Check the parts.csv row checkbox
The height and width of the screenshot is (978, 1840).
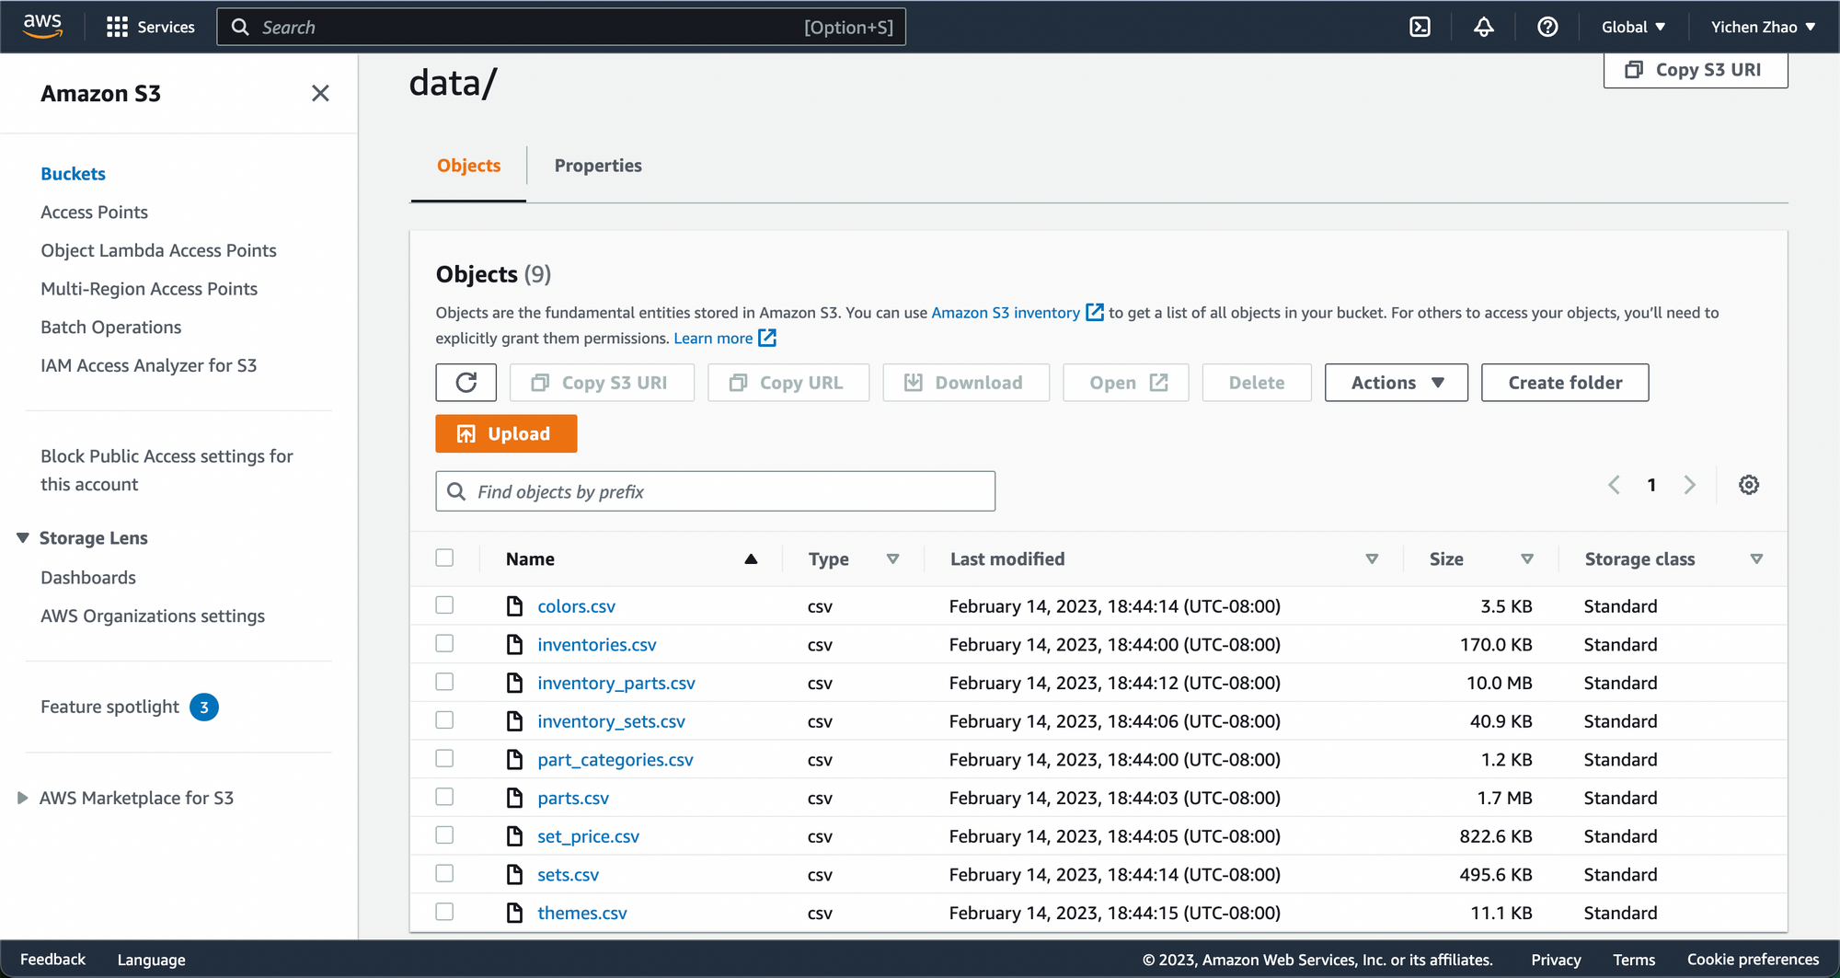(444, 797)
